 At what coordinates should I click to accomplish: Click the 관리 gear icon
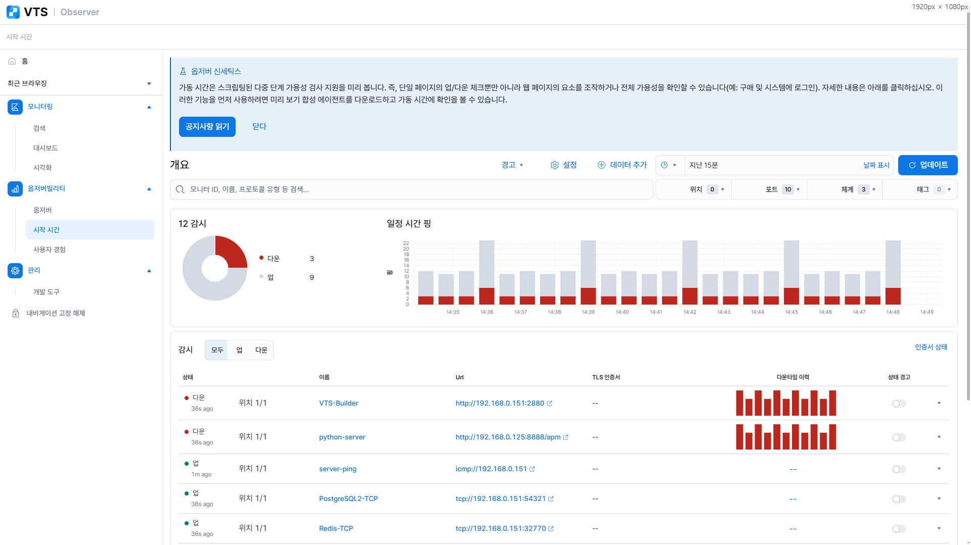(x=15, y=271)
